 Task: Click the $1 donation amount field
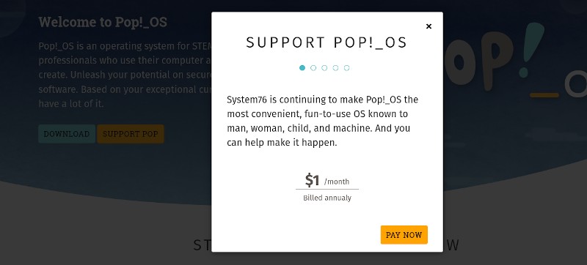[327, 181]
